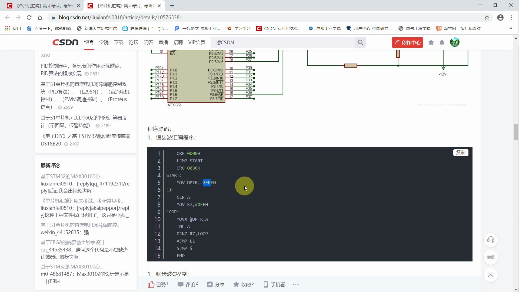Click the back-to-top arrow button
Image resolution: width=519 pixels, height=292 pixels.
pyautogui.click(x=491, y=275)
